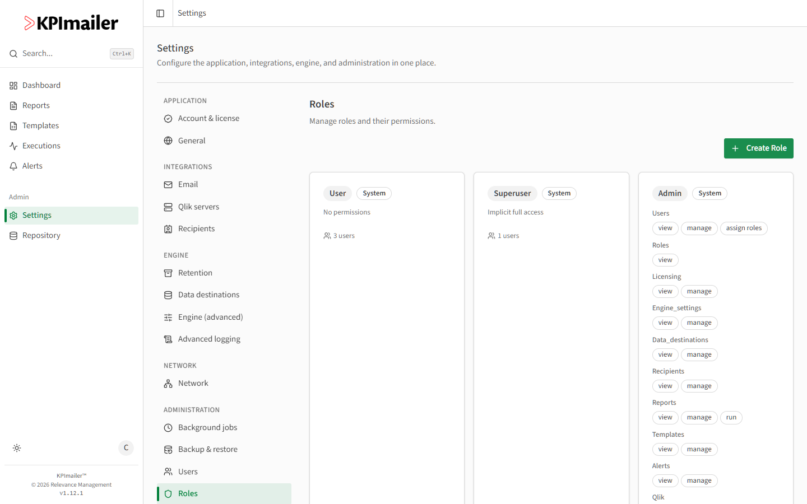Click the Dashboard grid icon
This screenshot has width=807, height=504.
click(x=13, y=86)
